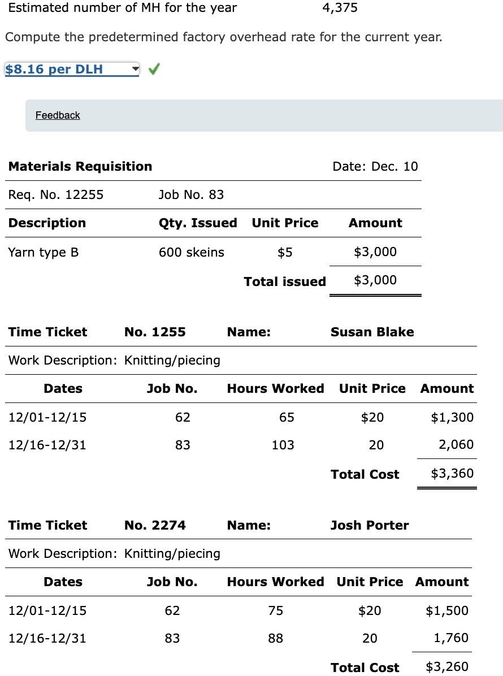
Task: Click the Materials Requisition header
Action: (x=80, y=166)
